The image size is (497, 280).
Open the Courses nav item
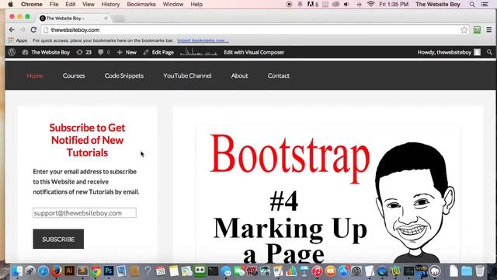[74, 75]
